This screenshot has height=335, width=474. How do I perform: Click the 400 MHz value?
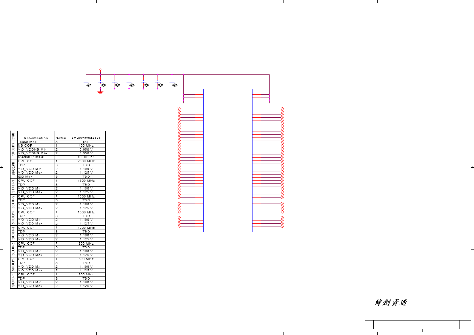click(86, 145)
